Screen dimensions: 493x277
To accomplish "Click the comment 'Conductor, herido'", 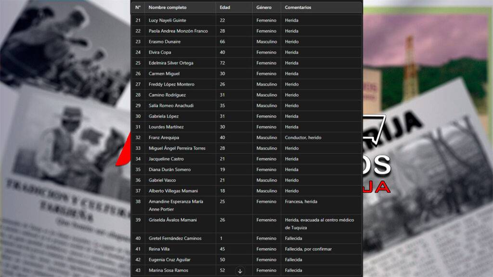I will [x=303, y=138].
